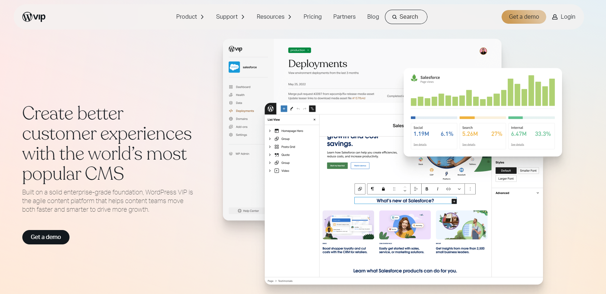This screenshot has width=606, height=294.
Task: Open the Health item in the VIP sidebar
Action: 237,95
